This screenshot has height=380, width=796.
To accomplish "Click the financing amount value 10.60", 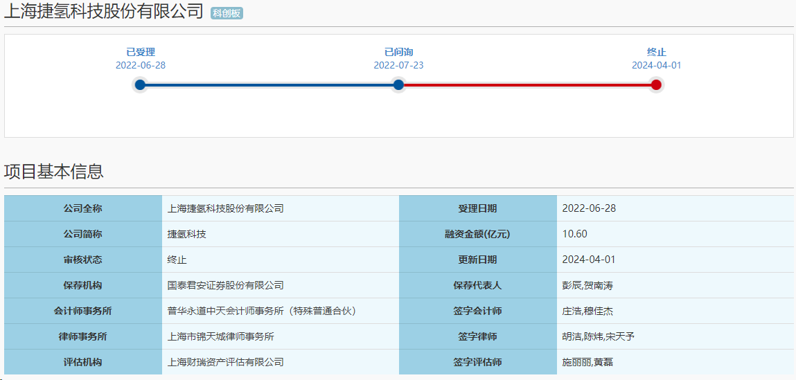I will tap(574, 234).
